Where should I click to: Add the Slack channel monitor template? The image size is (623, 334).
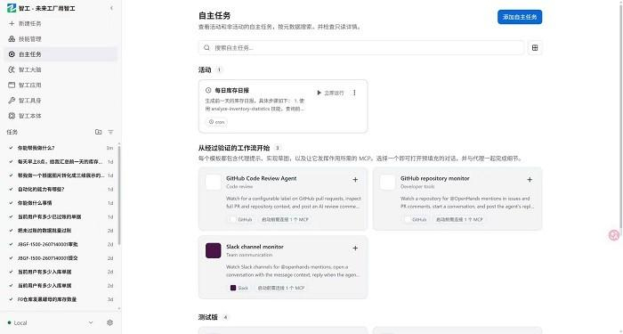(x=355, y=248)
